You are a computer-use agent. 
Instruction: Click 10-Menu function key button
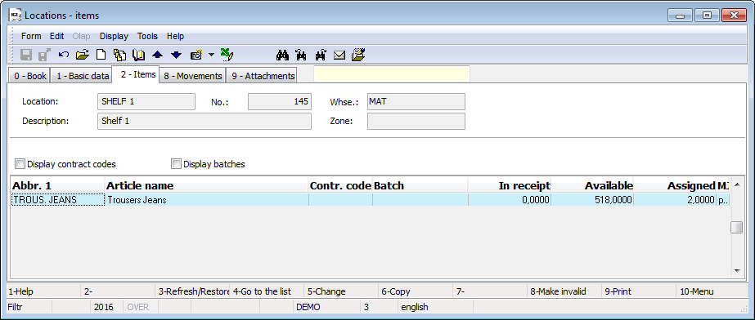pos(713,291)
